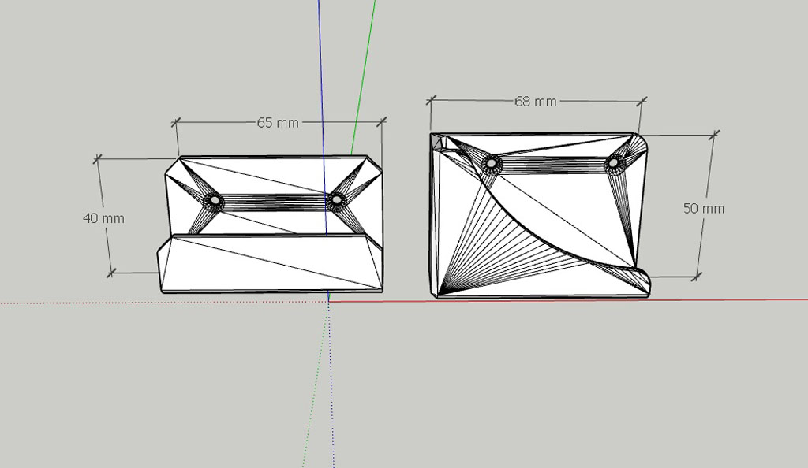Image resolution: width=808 pixels, height=468 pixels.
Task: Click right screw hole on the 68 mm part
Action: [615, 164]
